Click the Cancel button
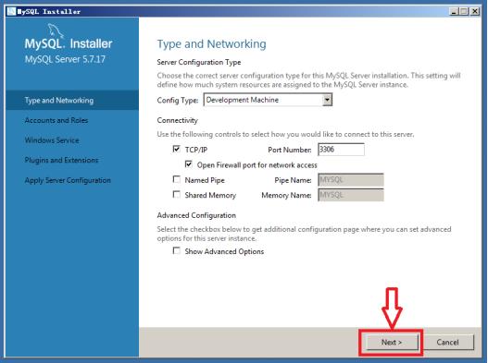The width and height of the screenshot is (488, 363). [448, 342]
